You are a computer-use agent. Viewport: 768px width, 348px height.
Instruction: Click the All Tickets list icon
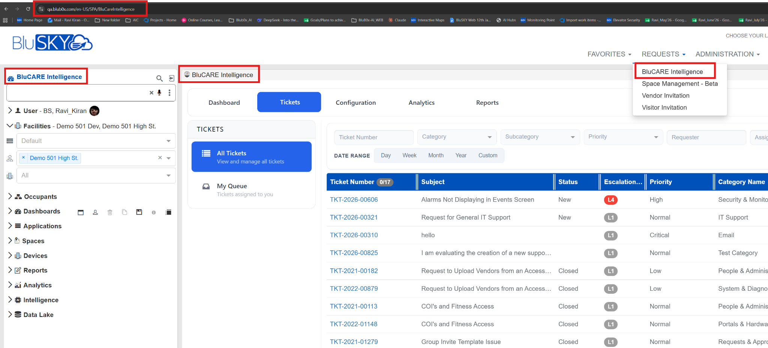[206, 153]
